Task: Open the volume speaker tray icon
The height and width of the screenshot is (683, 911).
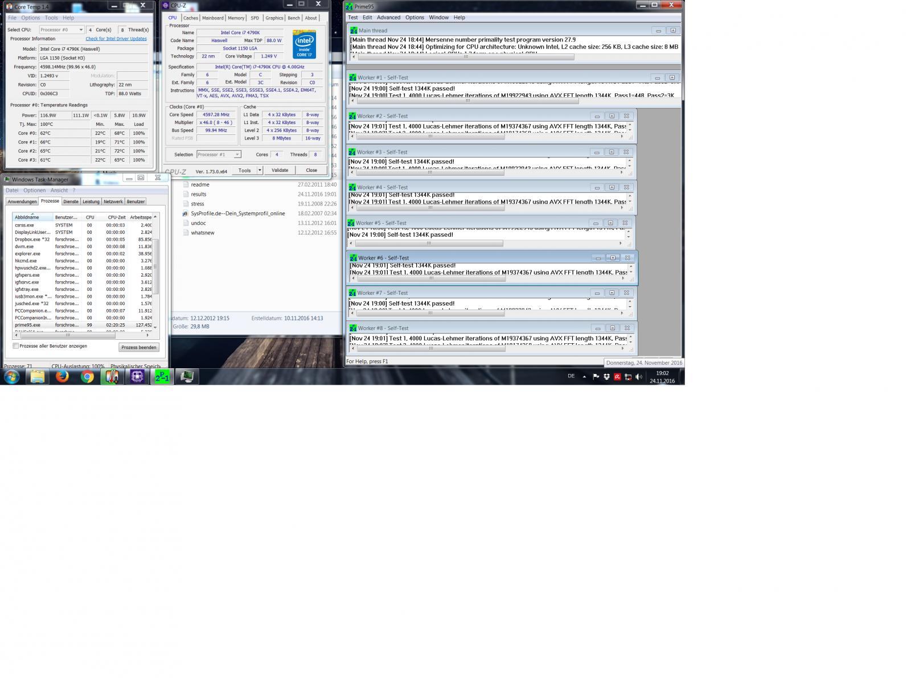Action: (x=639, y=377)
